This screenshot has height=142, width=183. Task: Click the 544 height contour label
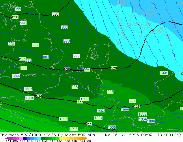(89, 123)
